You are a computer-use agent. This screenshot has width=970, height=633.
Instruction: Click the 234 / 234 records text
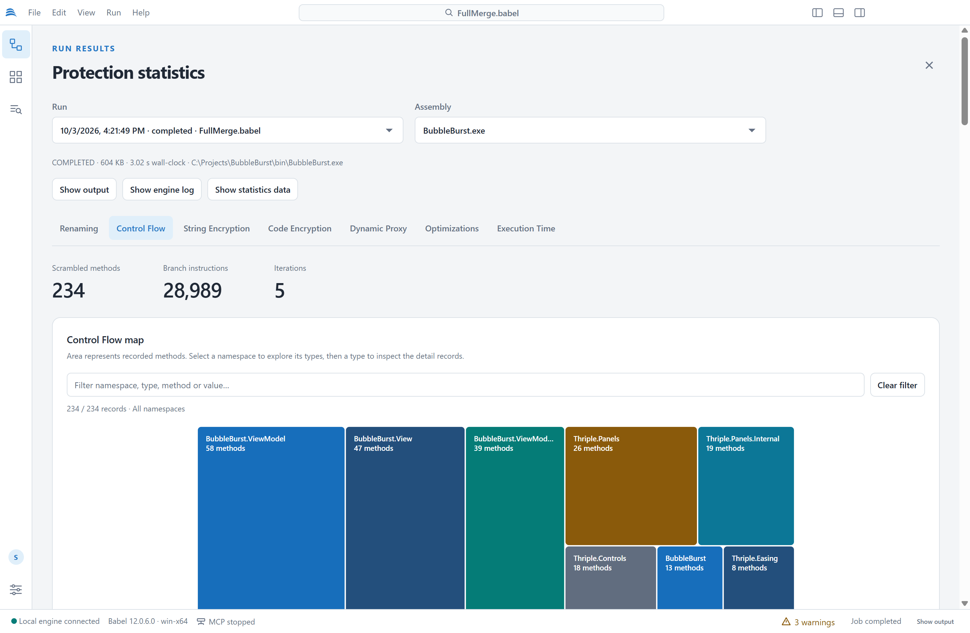pyautogui.click(x=126, y=409)
